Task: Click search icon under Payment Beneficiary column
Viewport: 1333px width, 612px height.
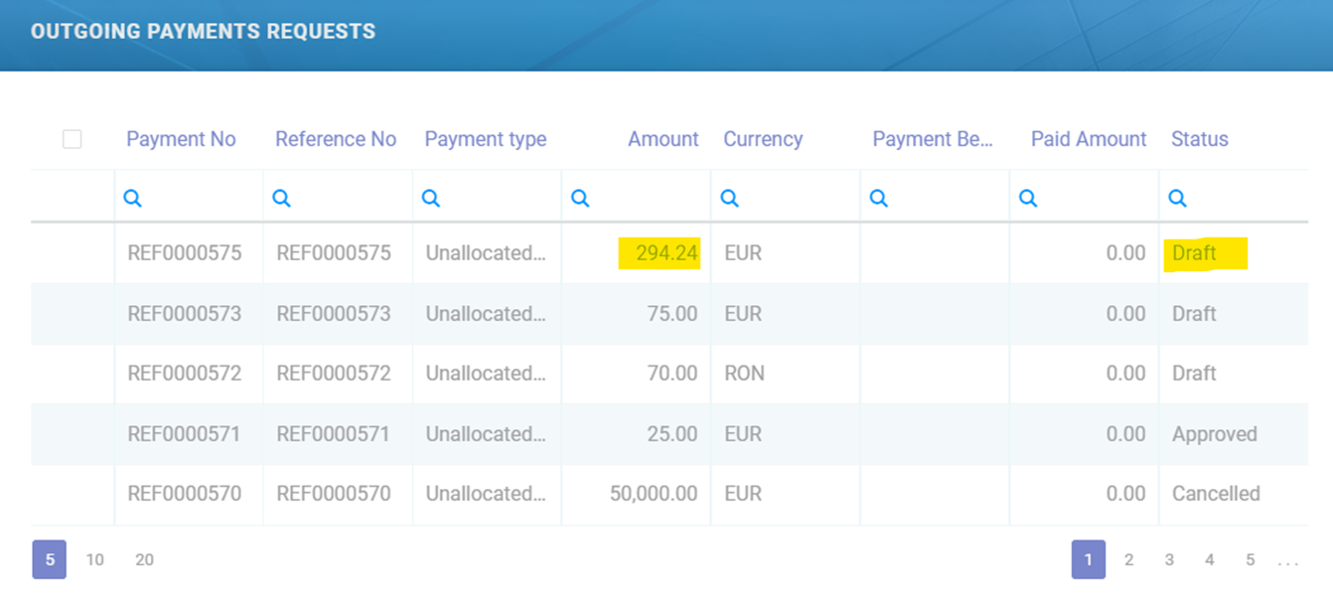Action: click(x=878, y=199)
